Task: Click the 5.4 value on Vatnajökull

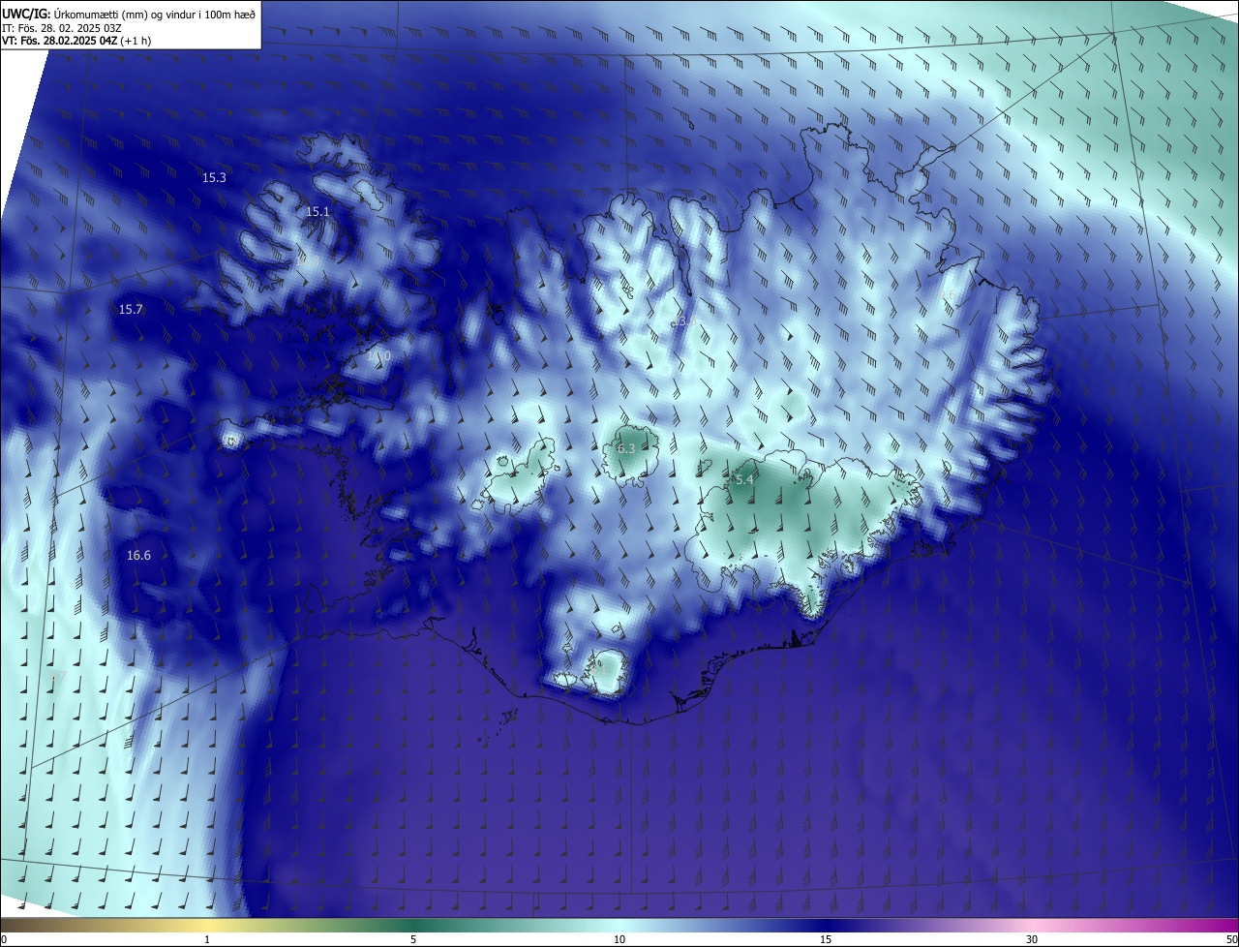Action: coord(744,480)
